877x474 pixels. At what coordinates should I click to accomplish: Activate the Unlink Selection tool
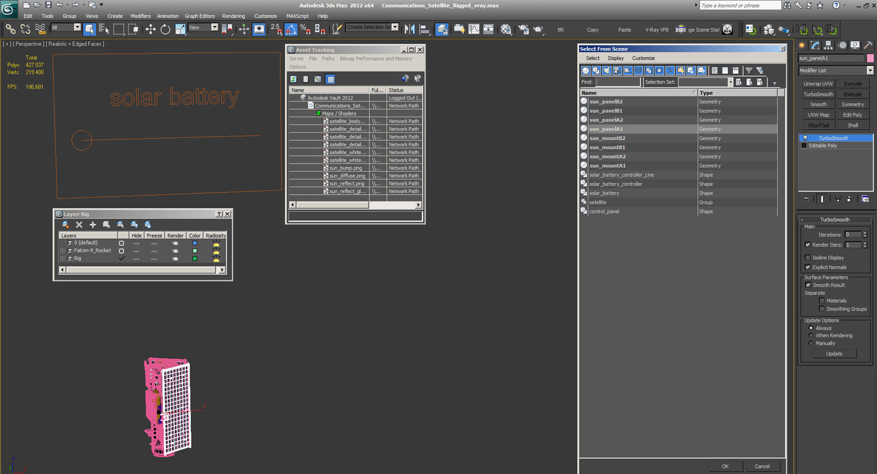pos(25,29)
